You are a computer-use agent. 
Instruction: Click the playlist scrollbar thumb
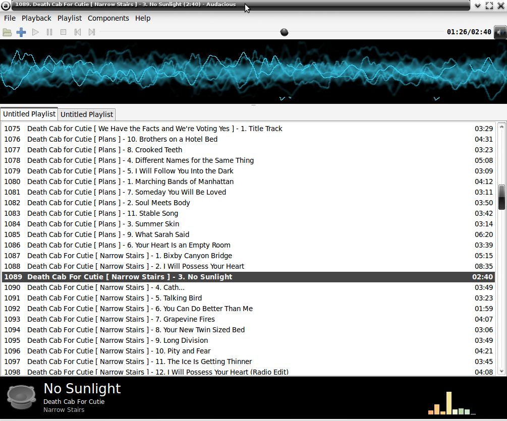click(501, 197)
